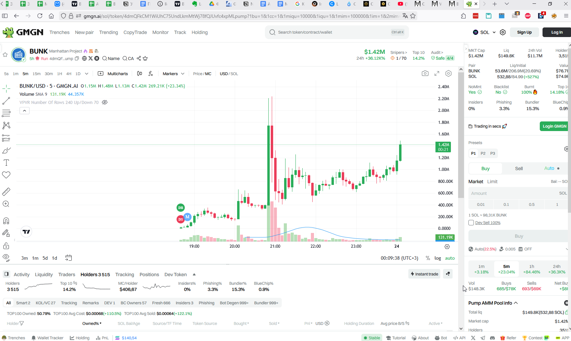Select the brush drawing tool
571x341 pixels.
tap(6, 150)
